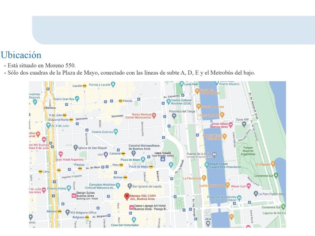Click the La Parolaccia restaurant icon

[x=204, y=178]
